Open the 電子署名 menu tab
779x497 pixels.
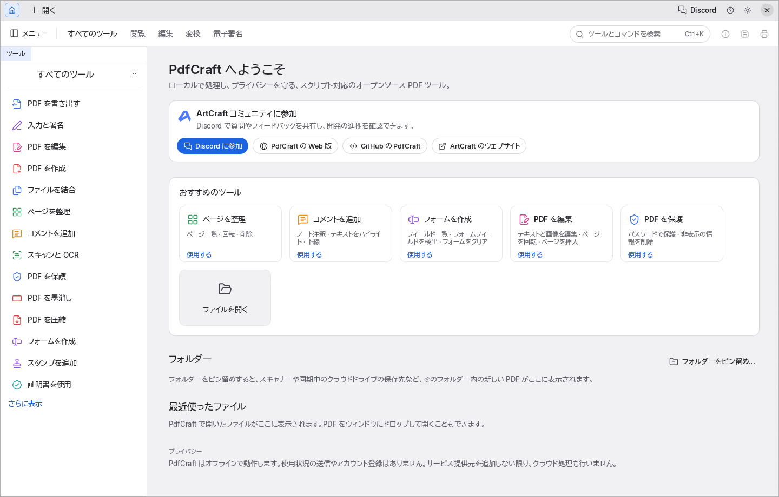[228, 33]
